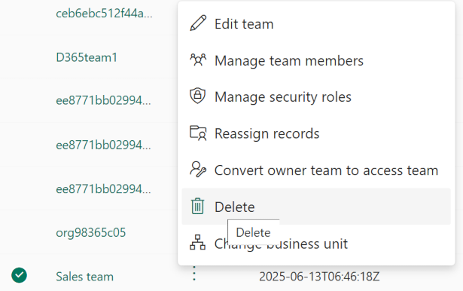Image resolution: width=463 pixels, height=291 pixels.
Task: Select Manage security roles menu entry
Action: 316,96
